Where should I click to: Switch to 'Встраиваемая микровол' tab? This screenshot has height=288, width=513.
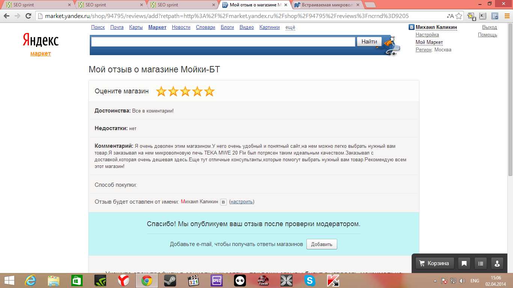pyautogui.click(x=327, y=5)
